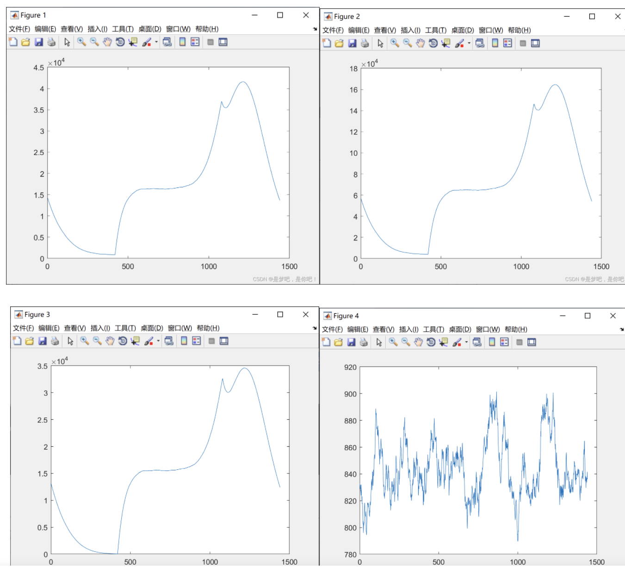The height and width of the screenshot is (567, 625).
Task: Select Data Cursor tool in Figure 1
Action: [133, 42]
